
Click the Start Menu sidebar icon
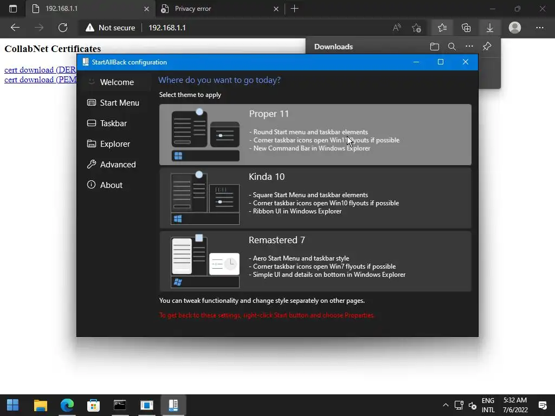(x=91, y=102)
